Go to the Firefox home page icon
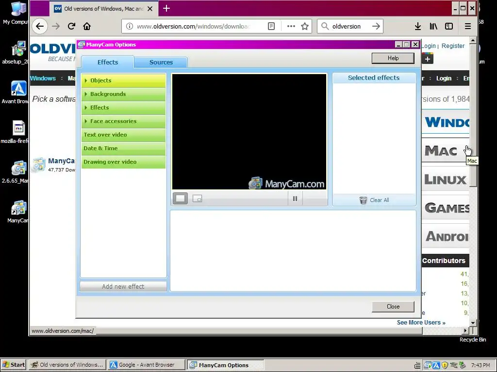The height and width of the screenshot is (372, 497). click(87, 26)
